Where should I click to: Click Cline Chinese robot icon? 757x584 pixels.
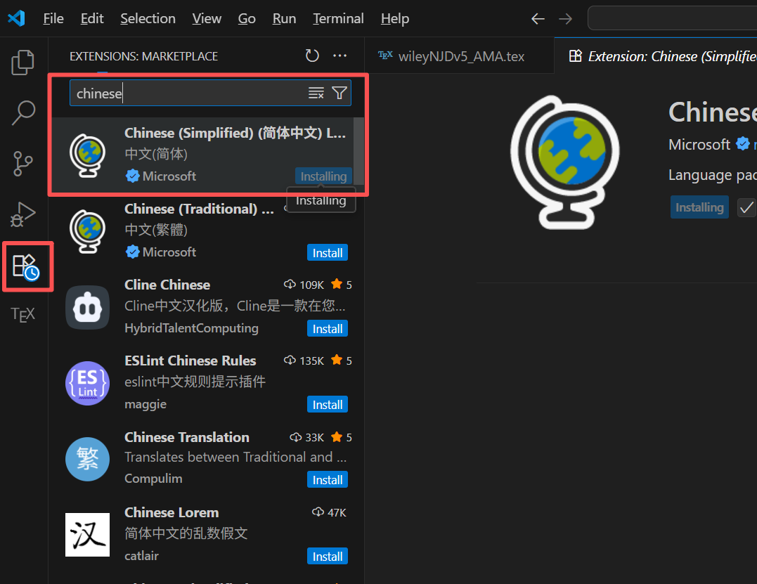[87, 307]
